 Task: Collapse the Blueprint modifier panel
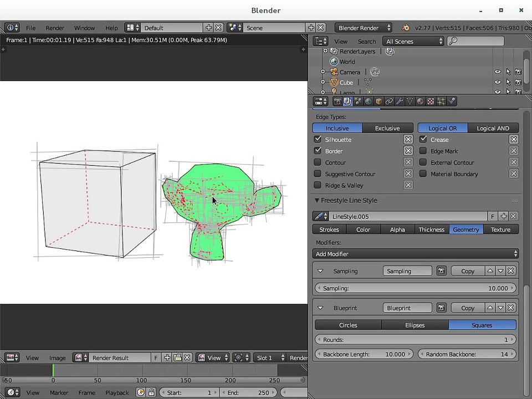point(320,308)
